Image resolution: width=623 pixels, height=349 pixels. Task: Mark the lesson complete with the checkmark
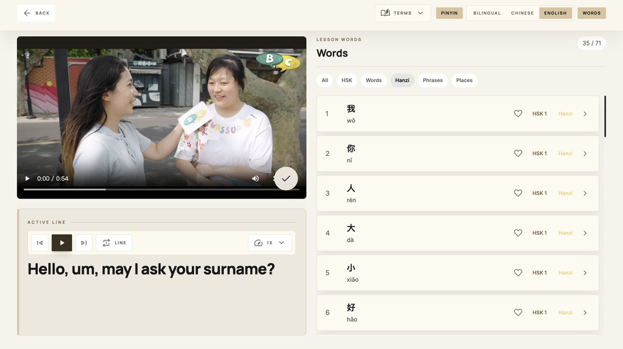286,178
